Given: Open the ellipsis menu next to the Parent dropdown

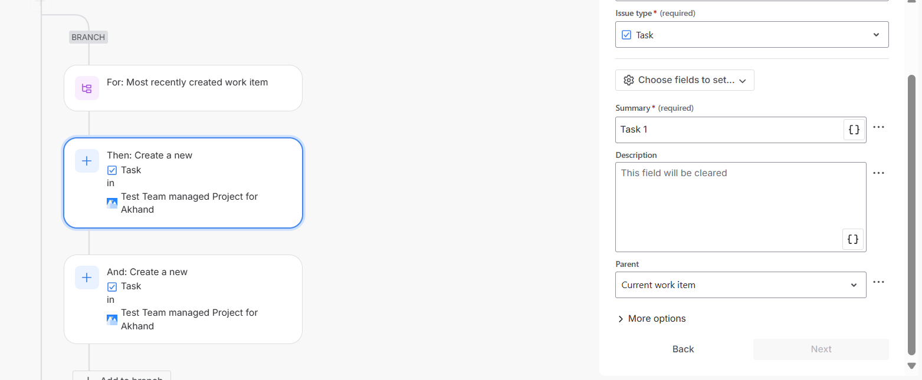Looking at the screenshot, I should click(878, 282).
